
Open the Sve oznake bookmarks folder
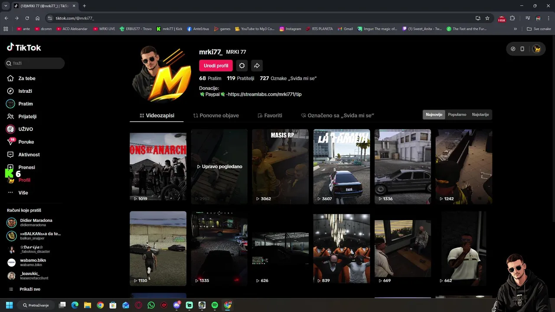(x=539, y=29)
